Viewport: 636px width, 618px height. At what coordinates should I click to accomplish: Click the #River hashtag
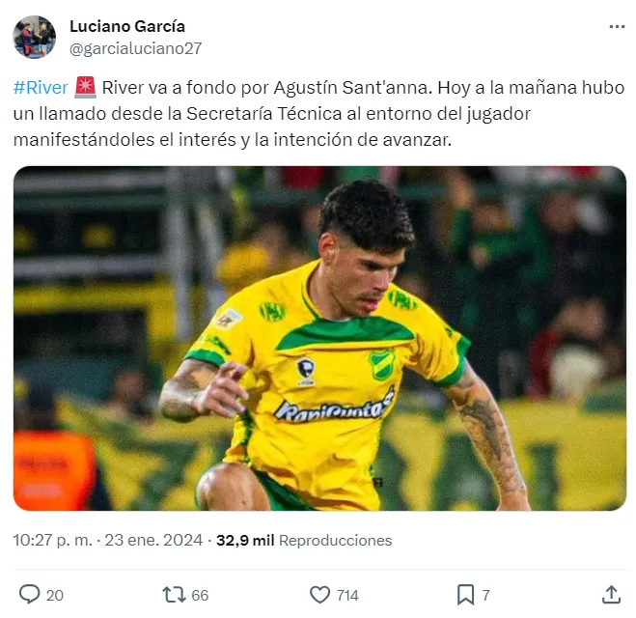click(41, 88)
